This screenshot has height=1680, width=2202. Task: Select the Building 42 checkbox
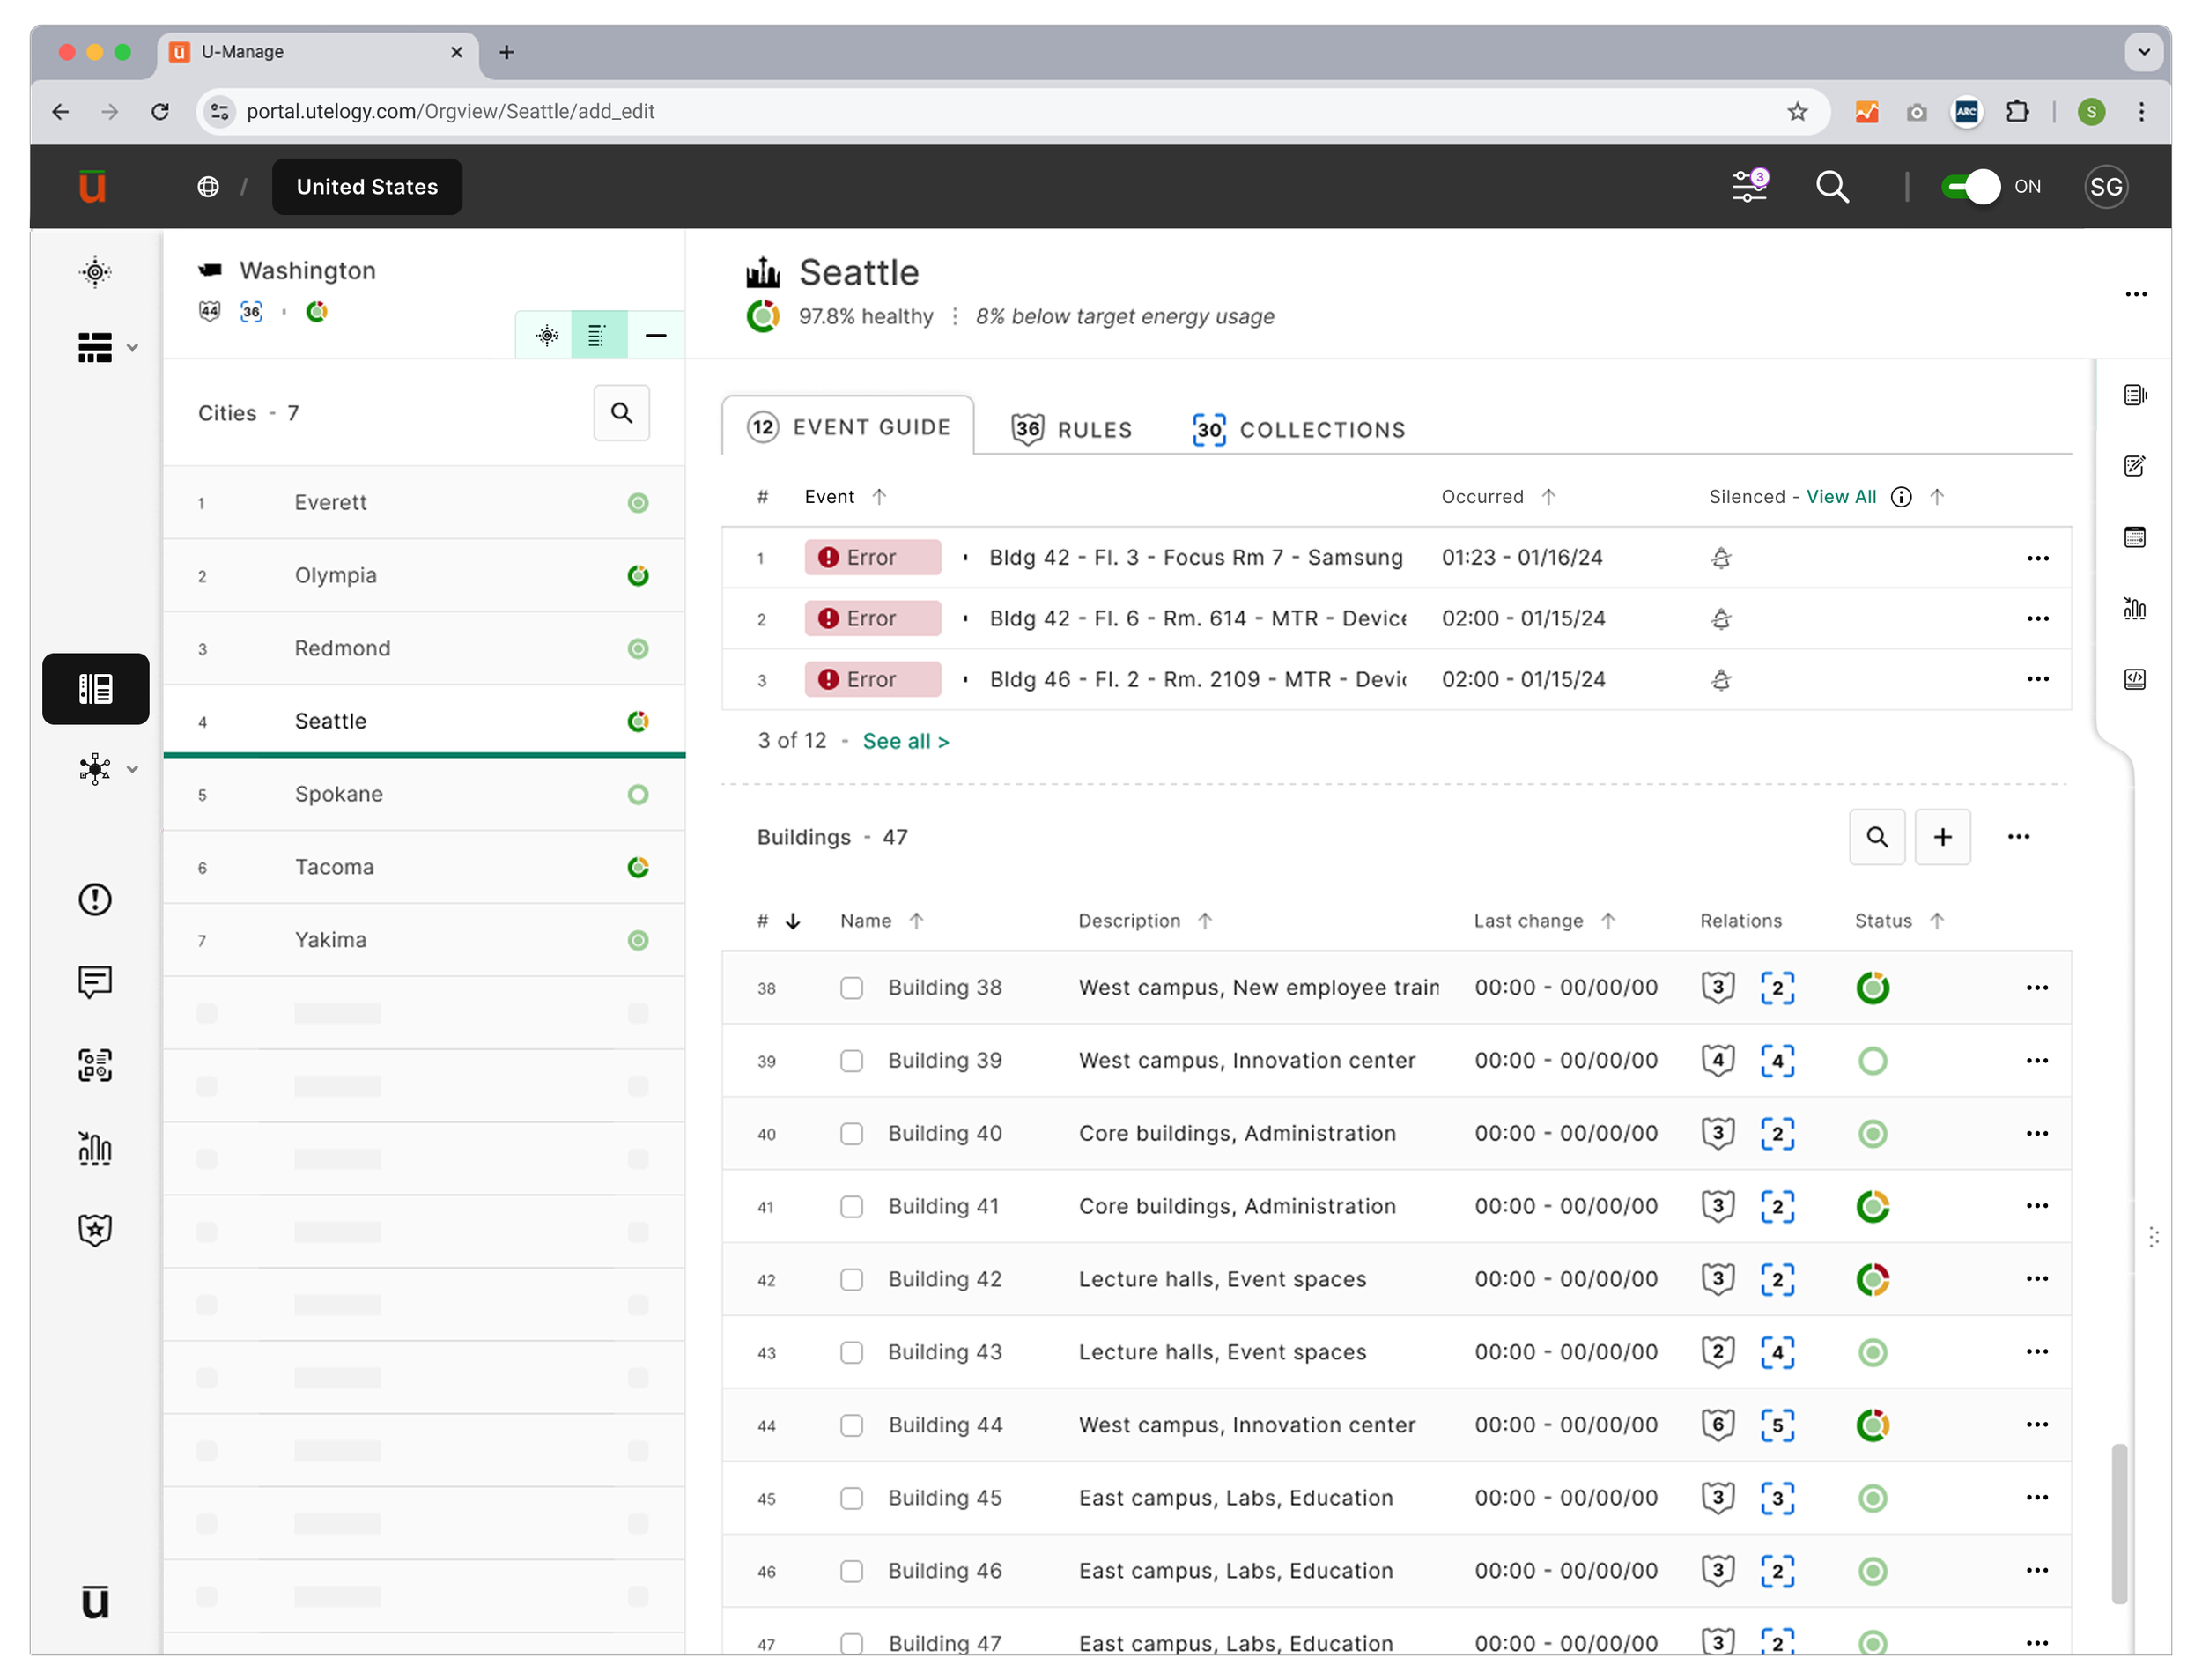tap(852, 1280)
